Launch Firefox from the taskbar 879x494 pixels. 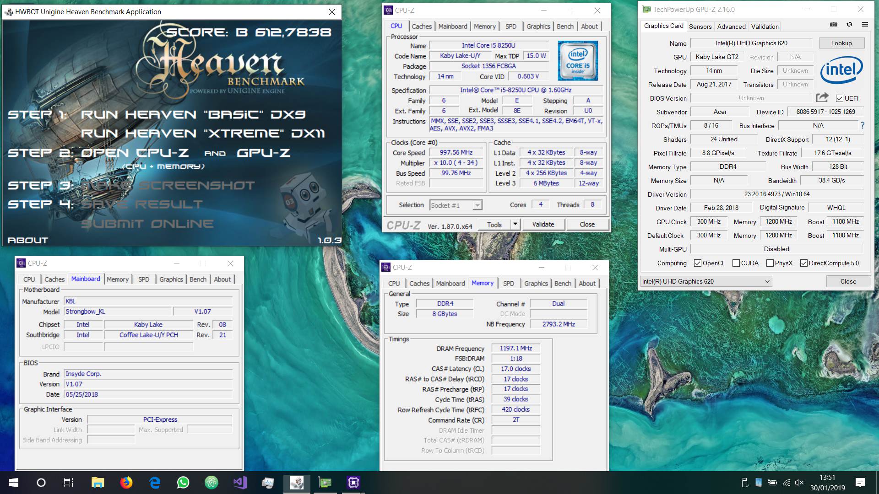click(126, 483)
